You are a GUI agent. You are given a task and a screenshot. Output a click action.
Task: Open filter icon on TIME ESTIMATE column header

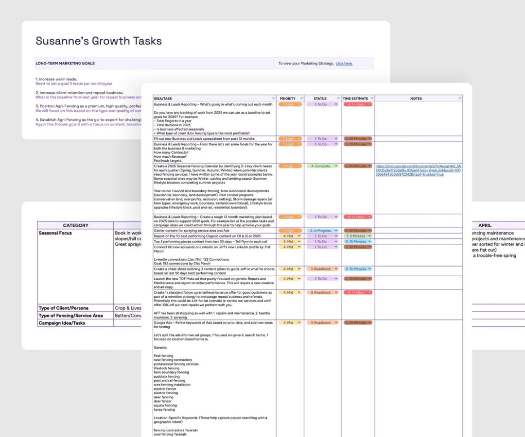pos(372,98)
